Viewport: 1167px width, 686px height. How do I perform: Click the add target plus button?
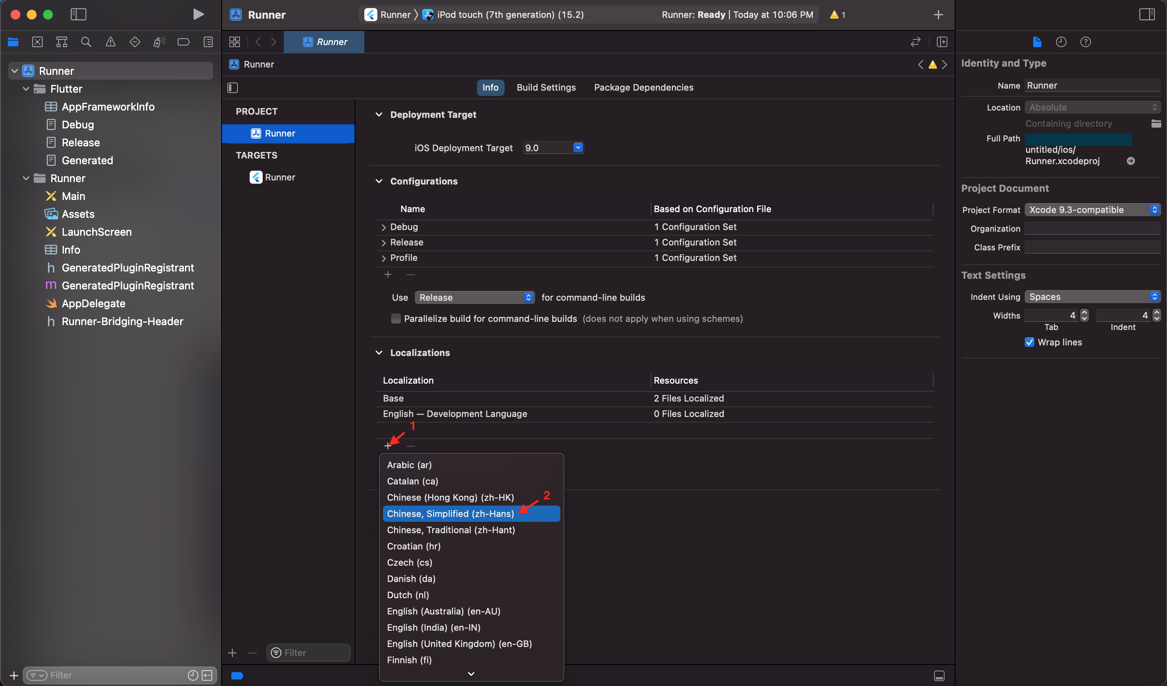click(x=233, y=653)
